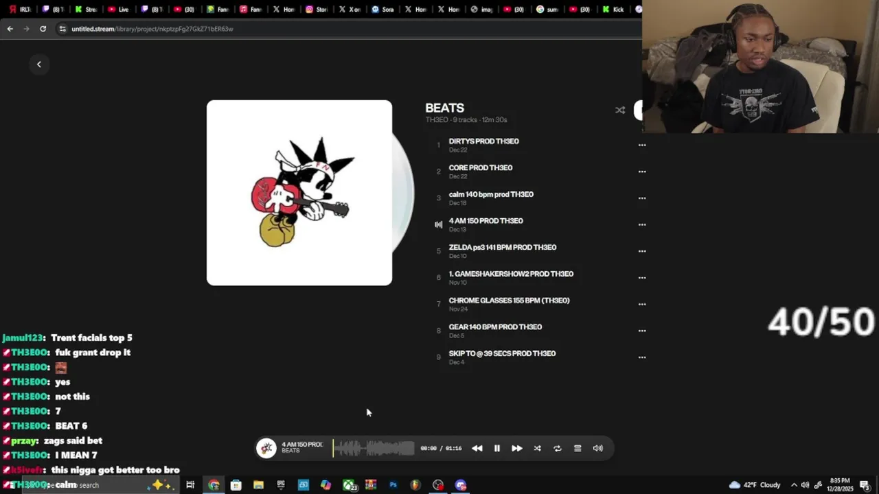Open options menu for CORE PROD TH3EO
The width and height of the screenshot is (879, 494).
pos(642,172)
